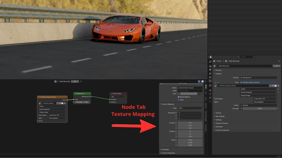282x158 pixels.
Task: Open Projection Z axis dropdown
Action: click(190, 118)
